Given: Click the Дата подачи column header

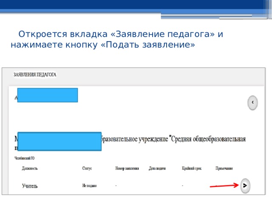Looking at the screenshot, I should [x=157, y=168].
